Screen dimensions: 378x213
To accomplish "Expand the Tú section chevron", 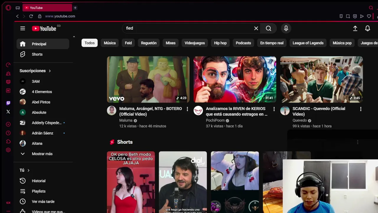I will 28,170.
